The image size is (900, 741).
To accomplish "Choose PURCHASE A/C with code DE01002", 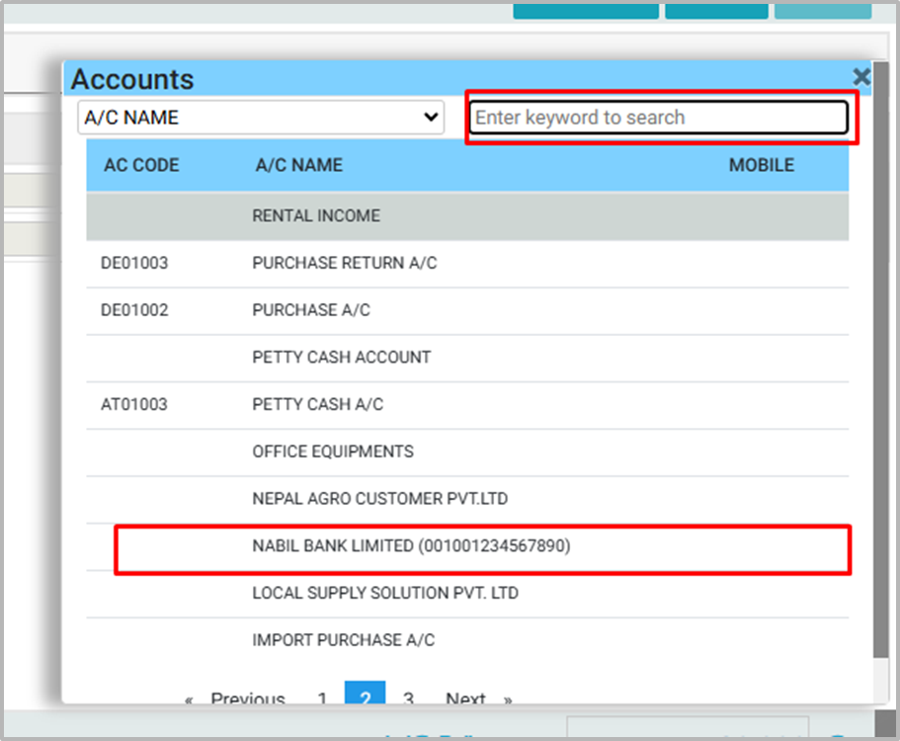I will coord(311,310).
